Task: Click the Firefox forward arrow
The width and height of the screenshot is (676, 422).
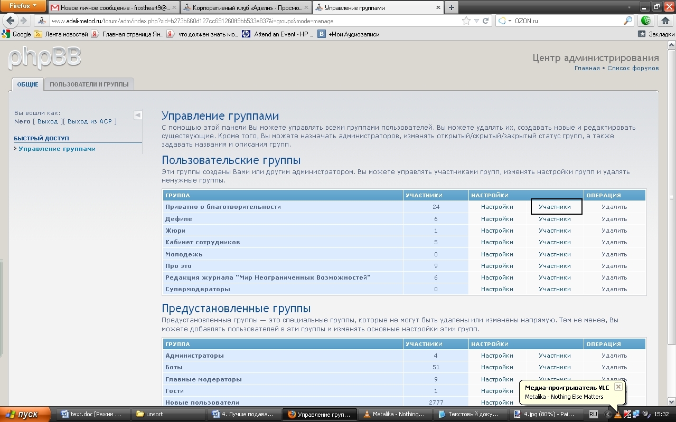Action: coord(24,21)
